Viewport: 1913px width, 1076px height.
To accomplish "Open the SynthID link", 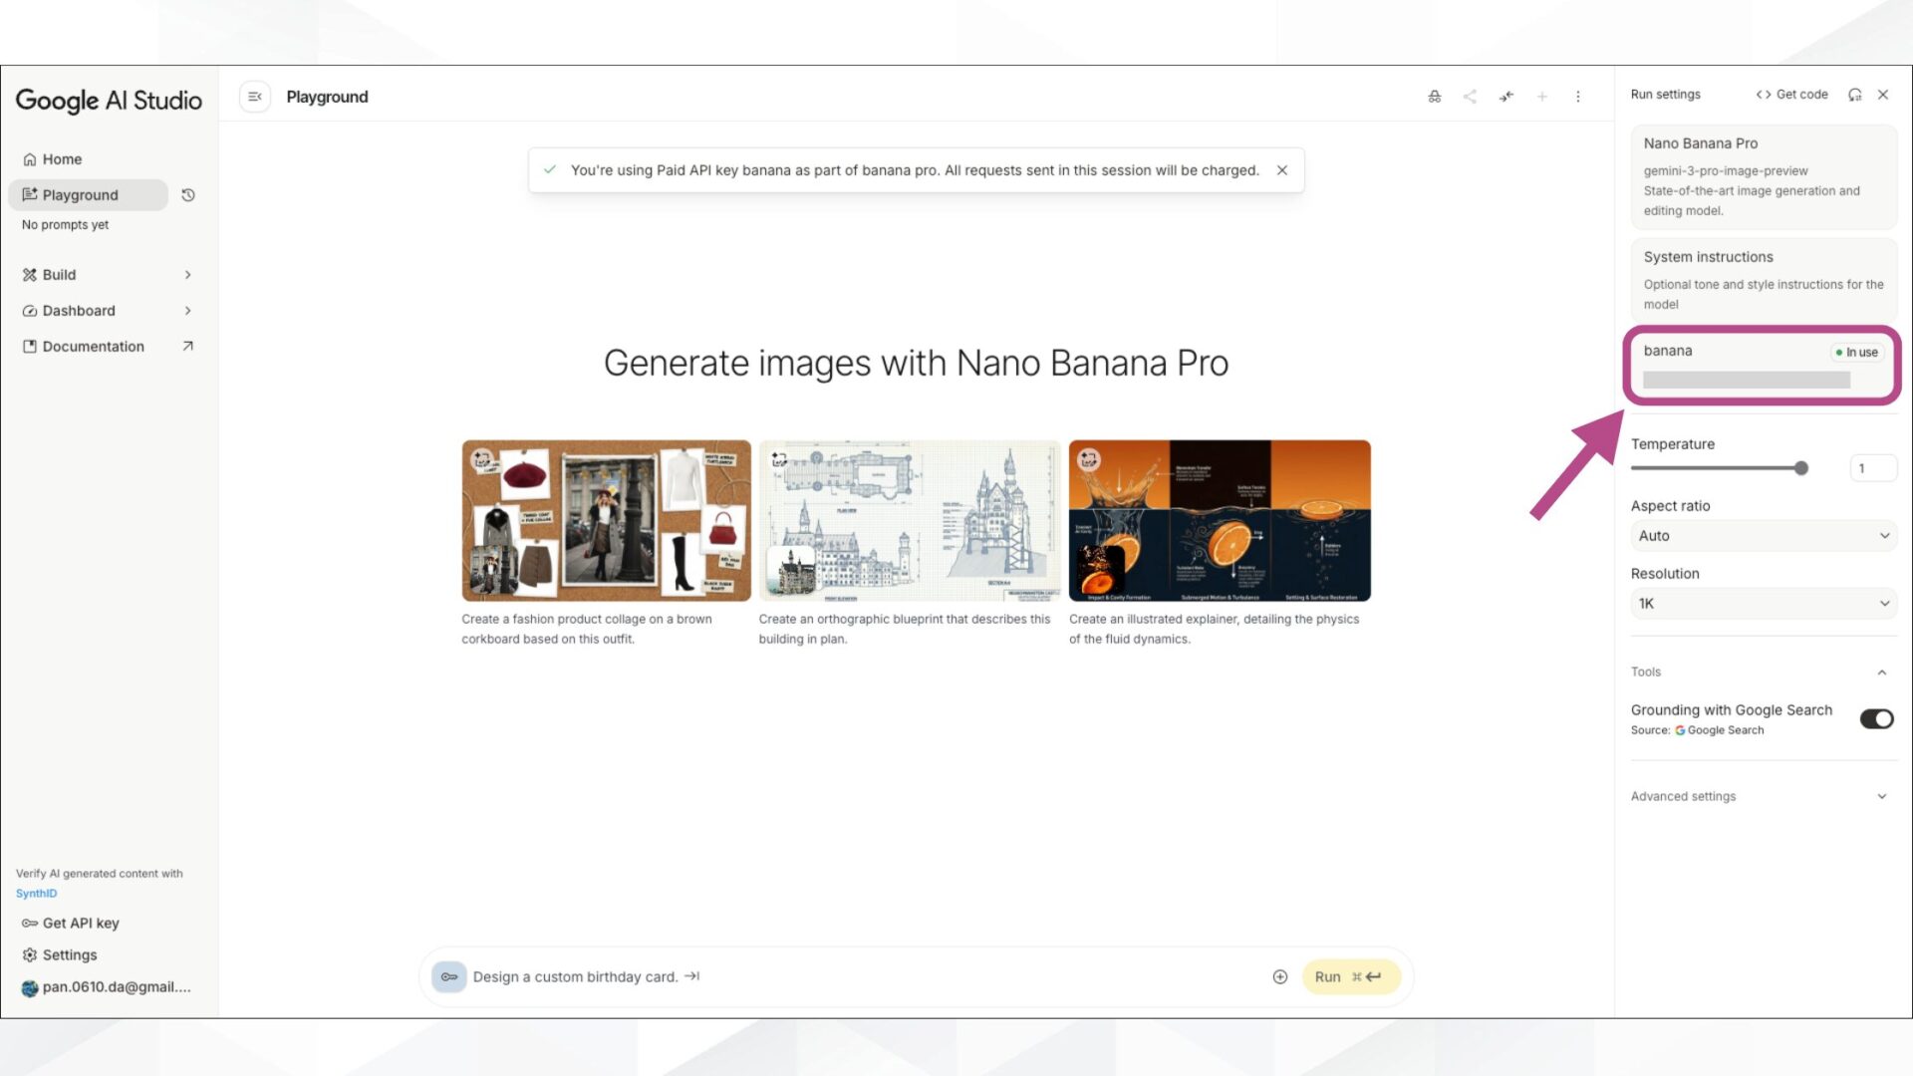I will (36, 893).
